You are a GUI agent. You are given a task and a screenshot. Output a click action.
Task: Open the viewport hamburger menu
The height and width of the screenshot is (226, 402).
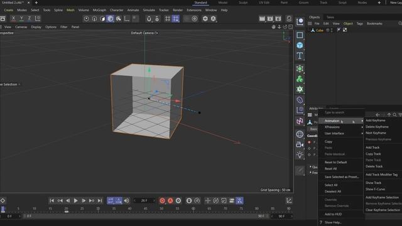pos(1,27)
